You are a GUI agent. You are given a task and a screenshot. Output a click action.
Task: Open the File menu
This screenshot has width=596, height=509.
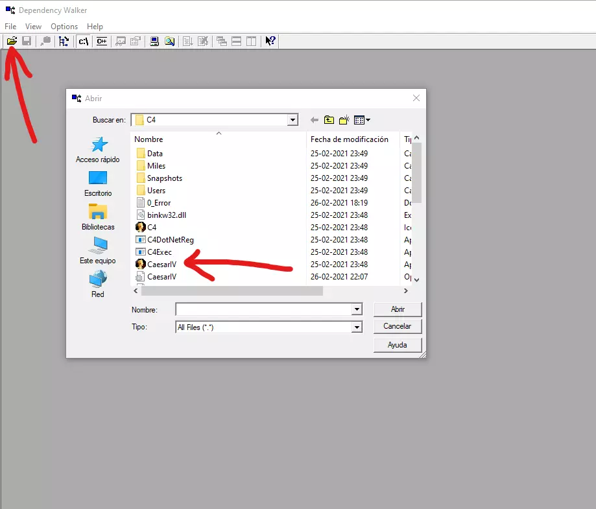pyautogui.click(x=10, y=26)
